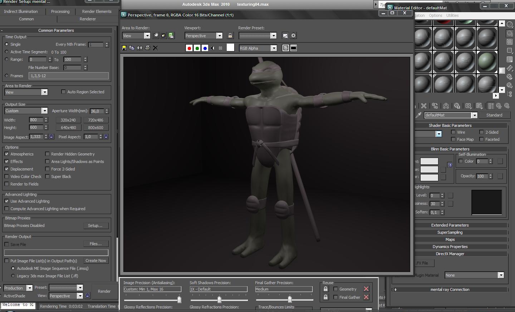Expand Extended Parameters rollout
The image size is (515, 312).
tap(450, 225)
